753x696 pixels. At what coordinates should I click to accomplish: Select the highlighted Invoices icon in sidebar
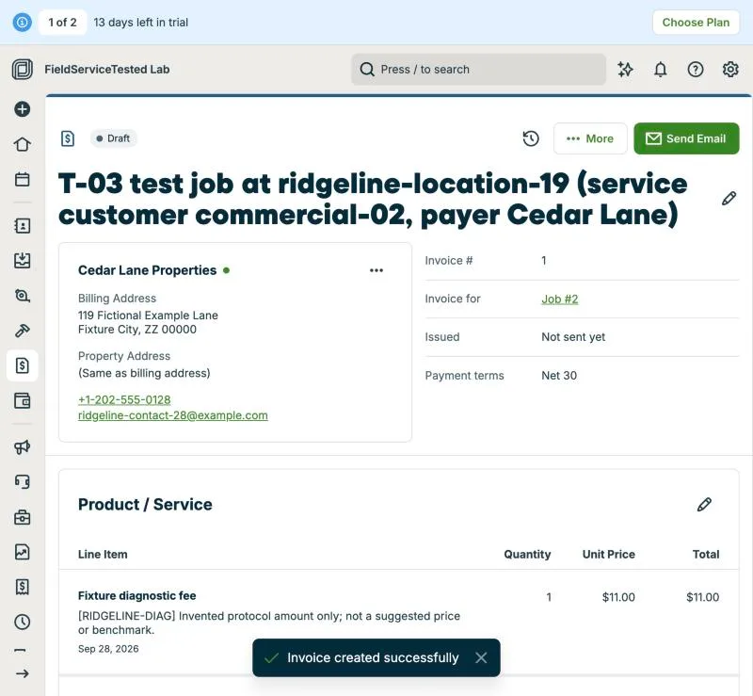(x=22, y=365)
